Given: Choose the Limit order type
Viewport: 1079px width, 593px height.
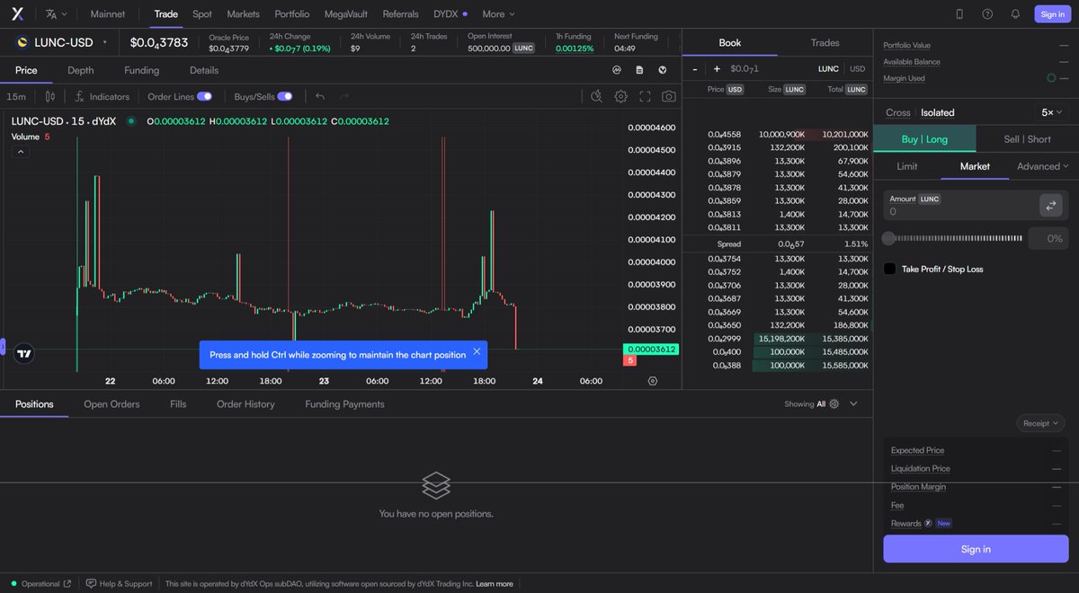Looking at the screenshot, I should [x=907, y=166].
